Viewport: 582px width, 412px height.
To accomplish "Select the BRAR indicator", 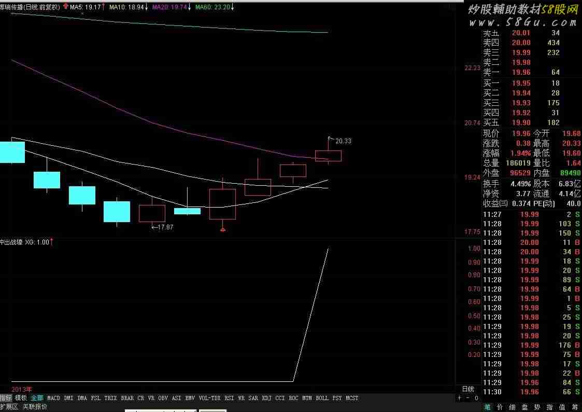I will click(127, 398).
